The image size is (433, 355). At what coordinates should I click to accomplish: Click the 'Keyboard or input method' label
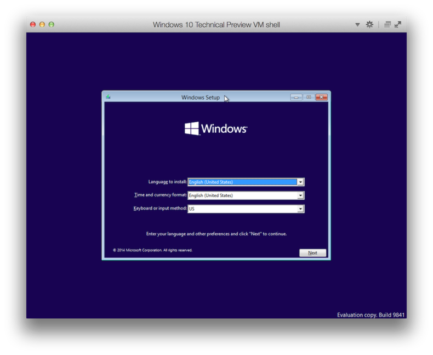[160, 208]
